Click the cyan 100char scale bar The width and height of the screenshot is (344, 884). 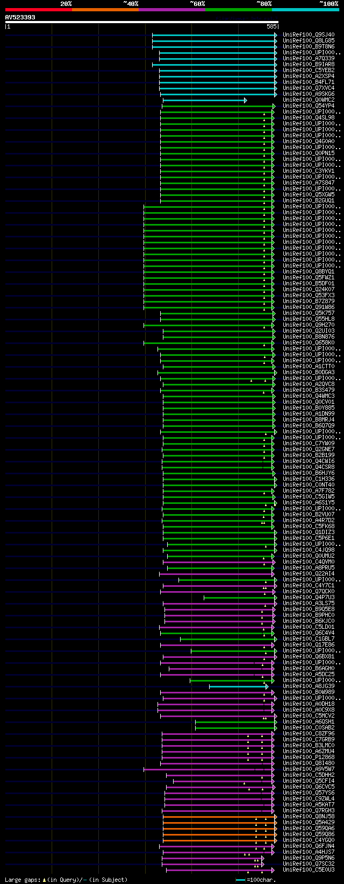click(240, 880)
